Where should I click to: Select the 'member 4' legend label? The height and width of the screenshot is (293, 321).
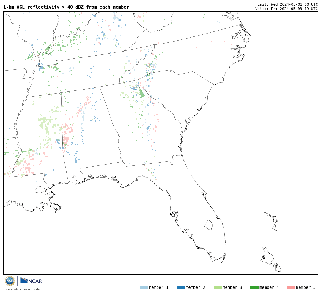point(269,287)
